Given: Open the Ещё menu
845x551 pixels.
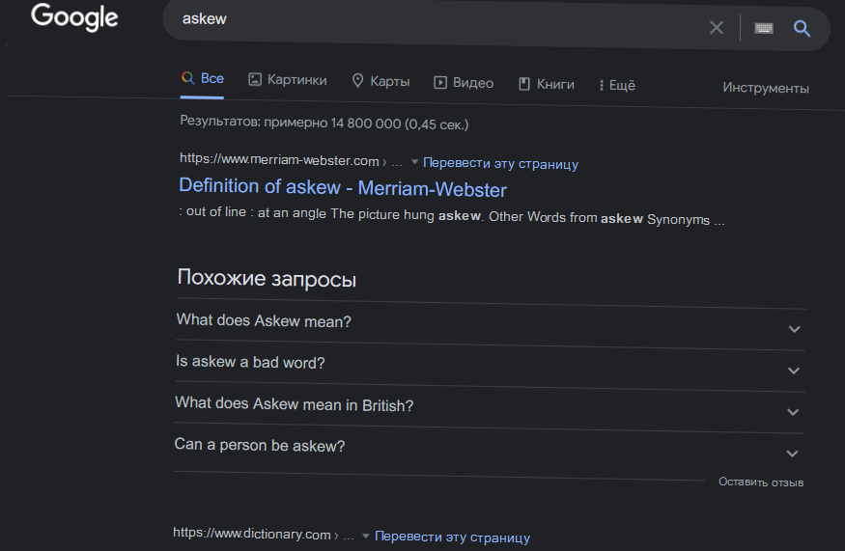Looking at the screenshot, I should [617, 85].
